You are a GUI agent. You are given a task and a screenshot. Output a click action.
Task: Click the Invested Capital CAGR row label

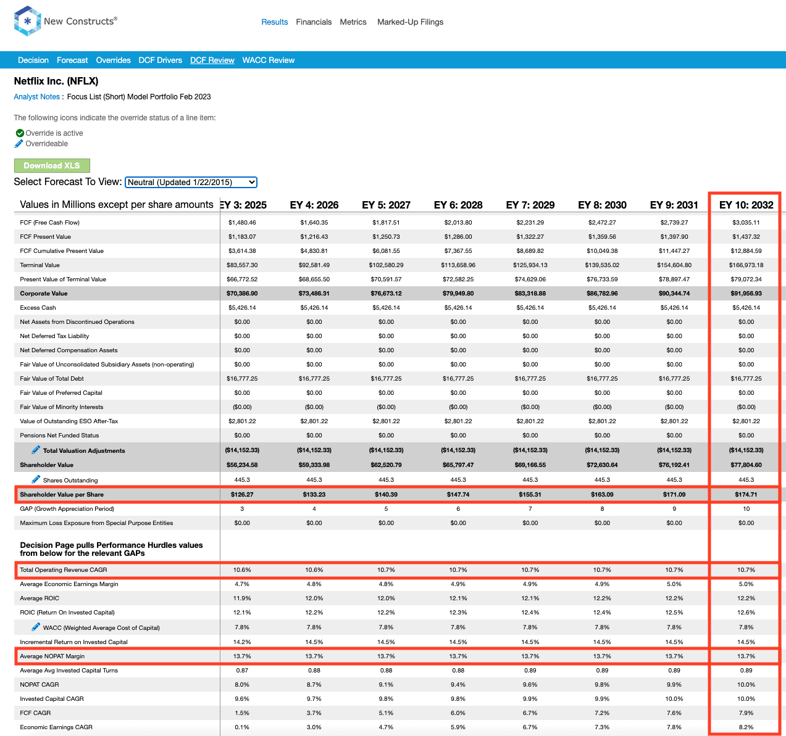pyautogui.click(x=52, y=699)
